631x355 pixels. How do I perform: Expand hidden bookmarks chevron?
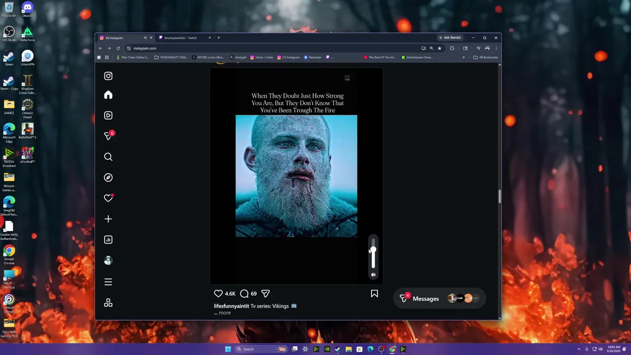(x=463, y=57)
